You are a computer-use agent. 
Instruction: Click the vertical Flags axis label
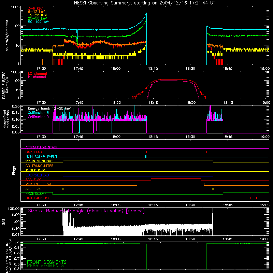pos(14,170)
